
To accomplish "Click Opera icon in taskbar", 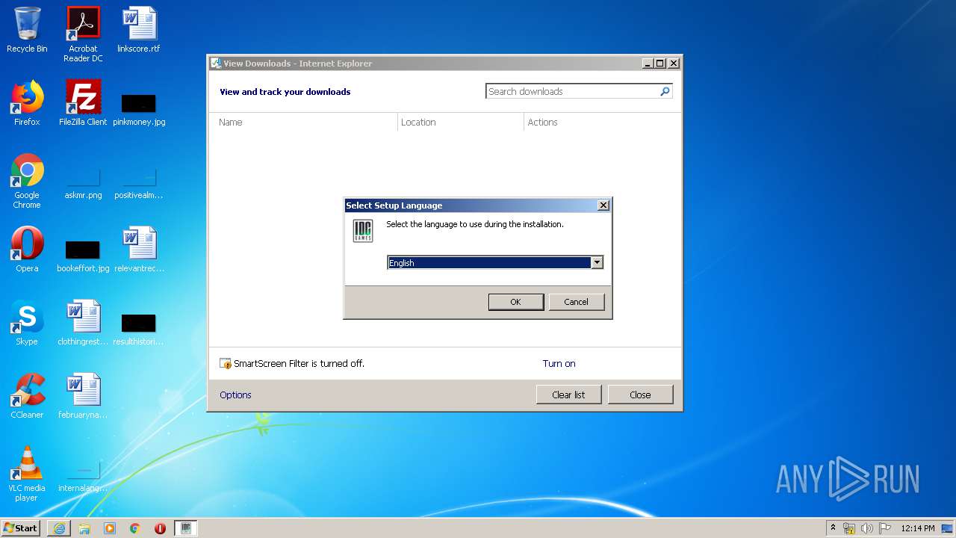I will 160,528.
